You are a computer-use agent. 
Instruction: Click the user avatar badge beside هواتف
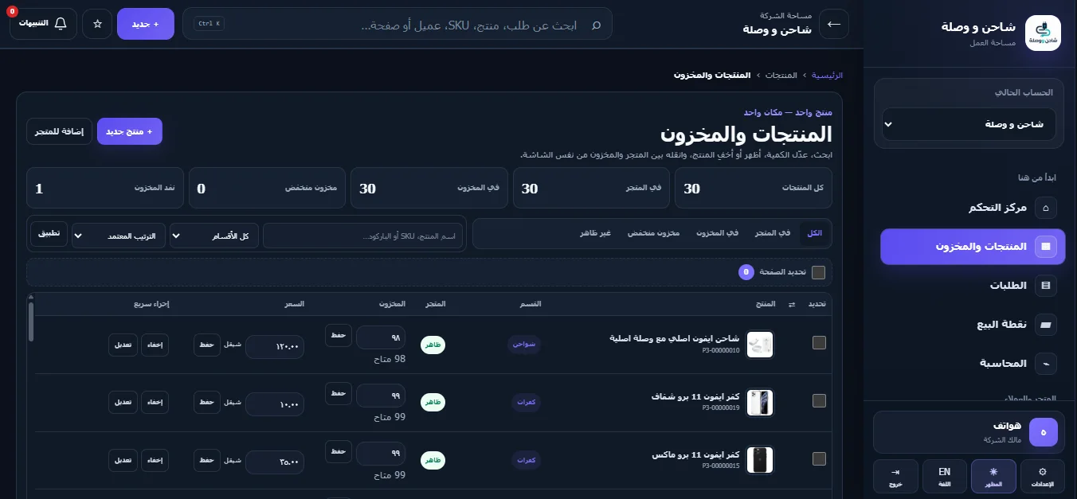1044,432
